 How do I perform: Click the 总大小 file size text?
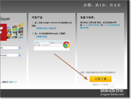tap(100, 85)
